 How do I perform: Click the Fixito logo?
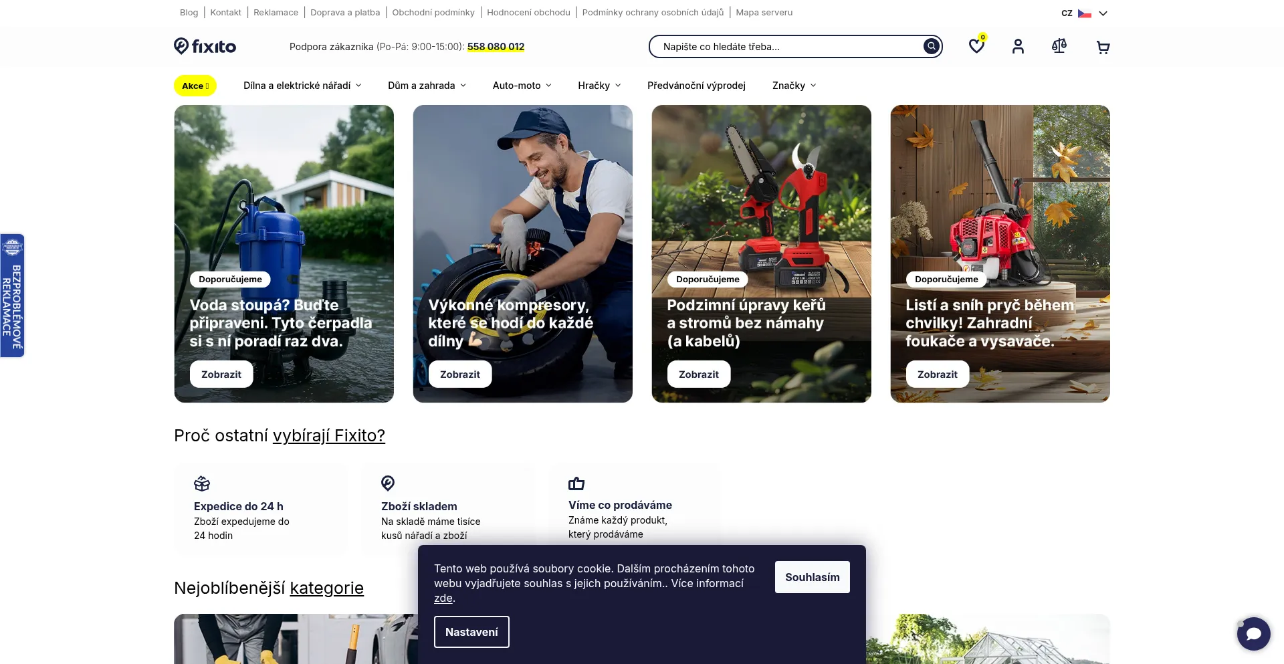pyautogui.click(x=205, y=46)
